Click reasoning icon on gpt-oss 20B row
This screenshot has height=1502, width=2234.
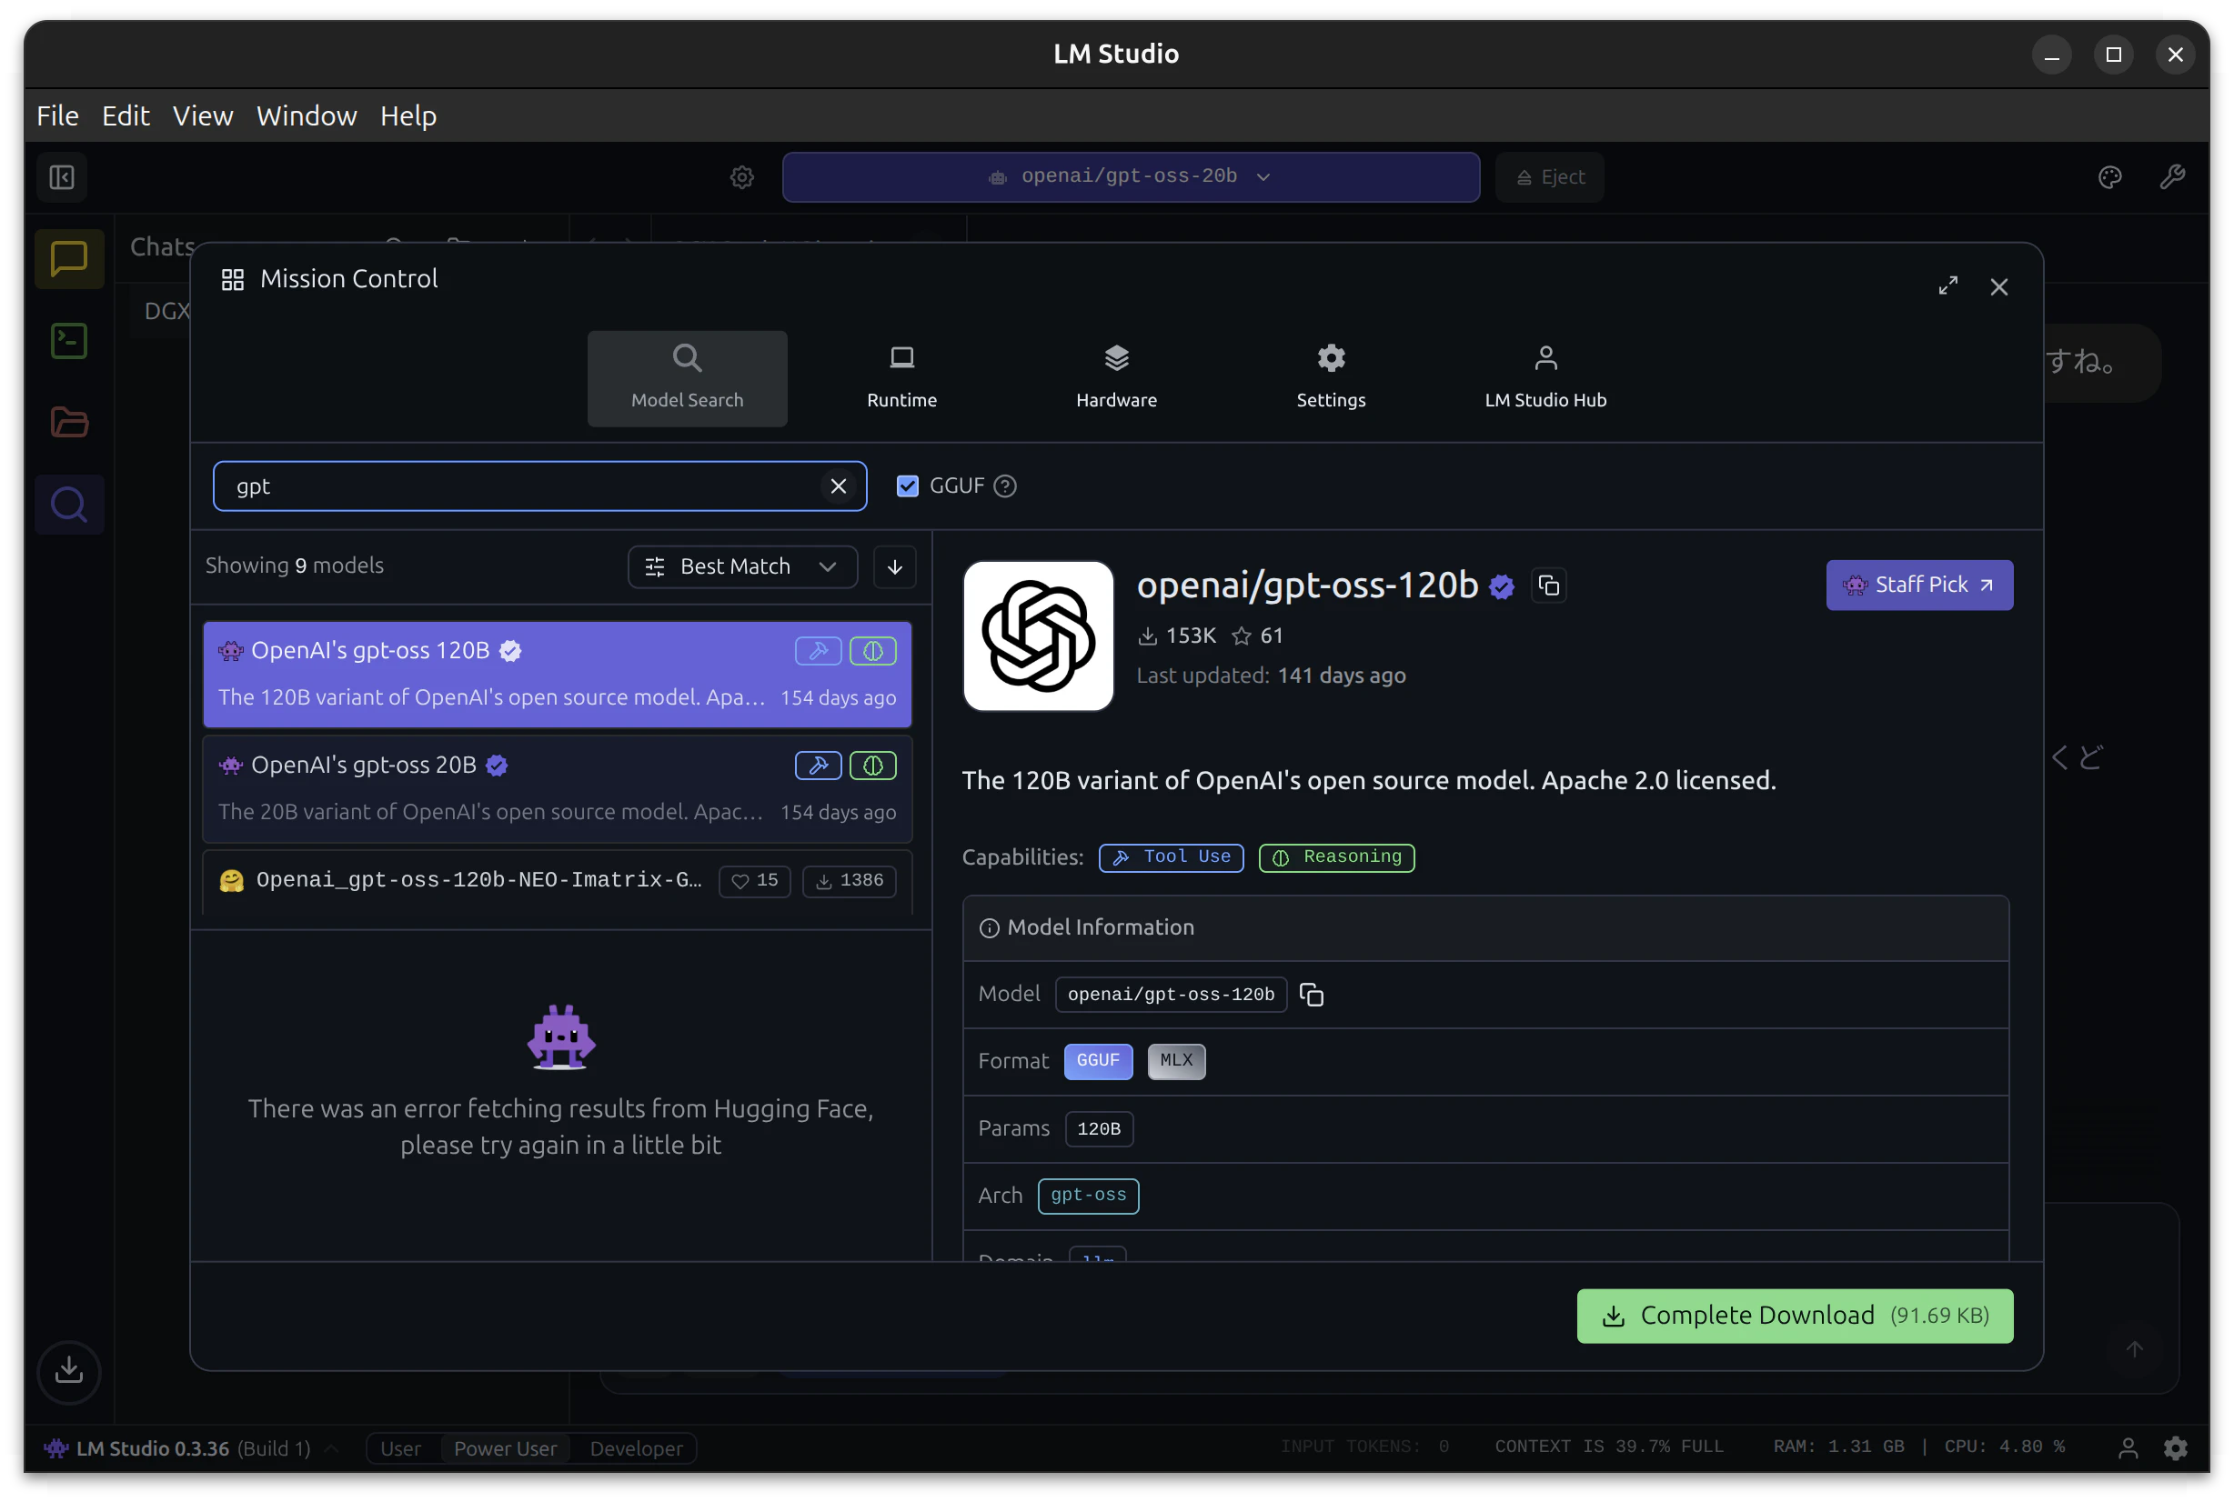click(x=872, y=766)
